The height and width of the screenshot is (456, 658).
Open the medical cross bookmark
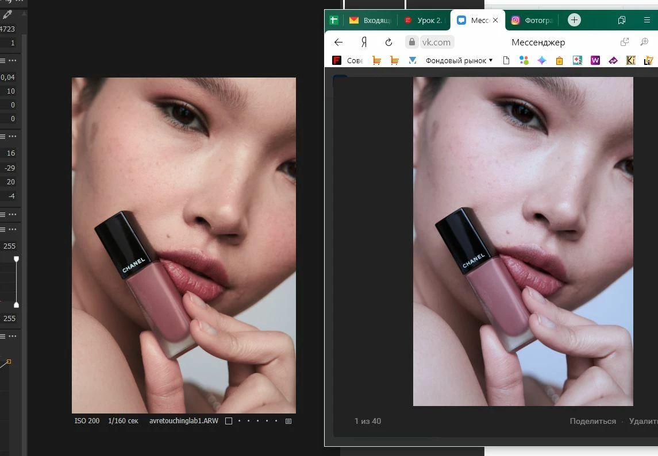578,60
